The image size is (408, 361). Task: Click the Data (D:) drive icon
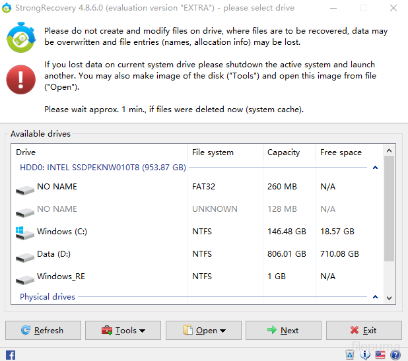(x=25, y=255)
